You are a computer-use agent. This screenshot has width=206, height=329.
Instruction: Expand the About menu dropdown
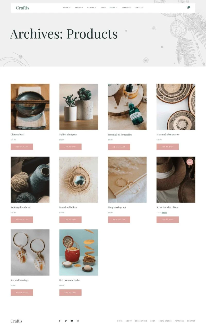tap(79, 8)
